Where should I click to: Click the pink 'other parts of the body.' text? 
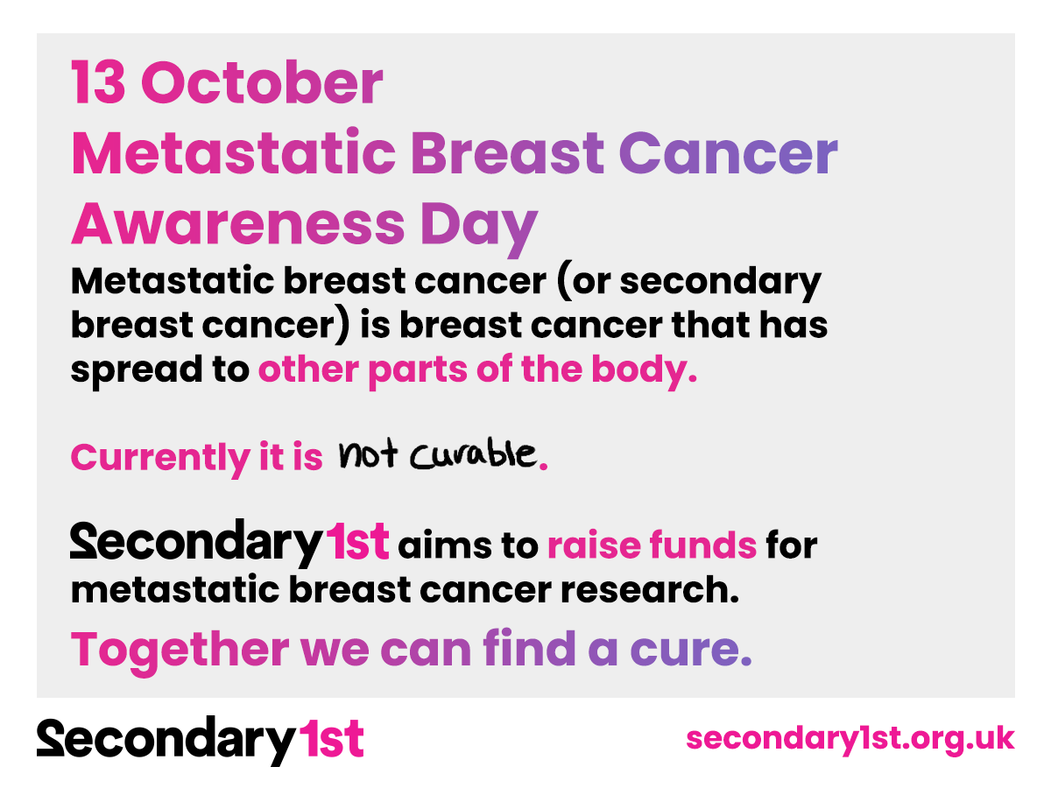click(x=477, y=370)
